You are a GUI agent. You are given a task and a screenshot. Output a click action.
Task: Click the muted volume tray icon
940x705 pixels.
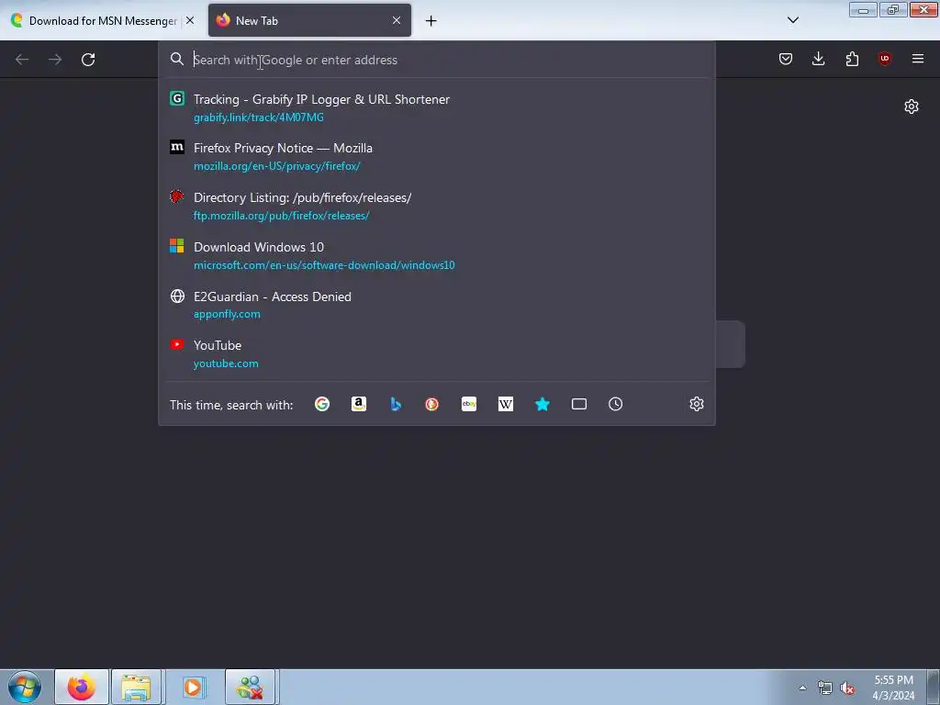[x=847, y=688]
